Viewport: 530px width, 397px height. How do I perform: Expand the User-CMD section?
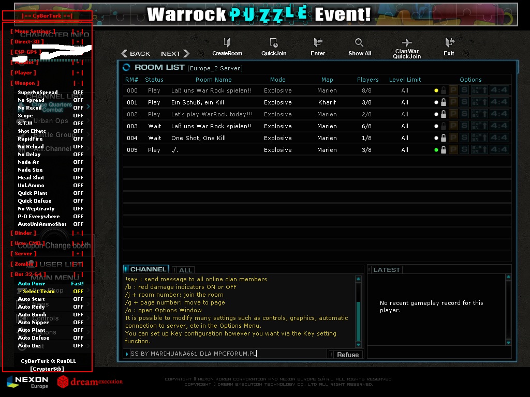click(78, 243)
